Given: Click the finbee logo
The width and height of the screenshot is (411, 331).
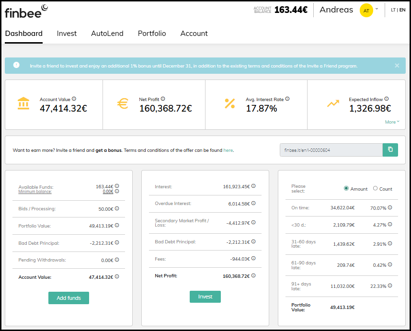Looking at the screenshot, I should point(26,11).
